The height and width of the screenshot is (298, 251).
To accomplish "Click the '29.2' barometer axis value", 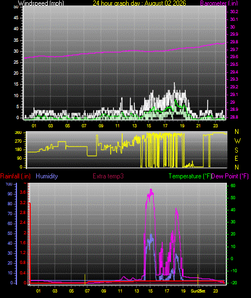I will pos(234,87).
